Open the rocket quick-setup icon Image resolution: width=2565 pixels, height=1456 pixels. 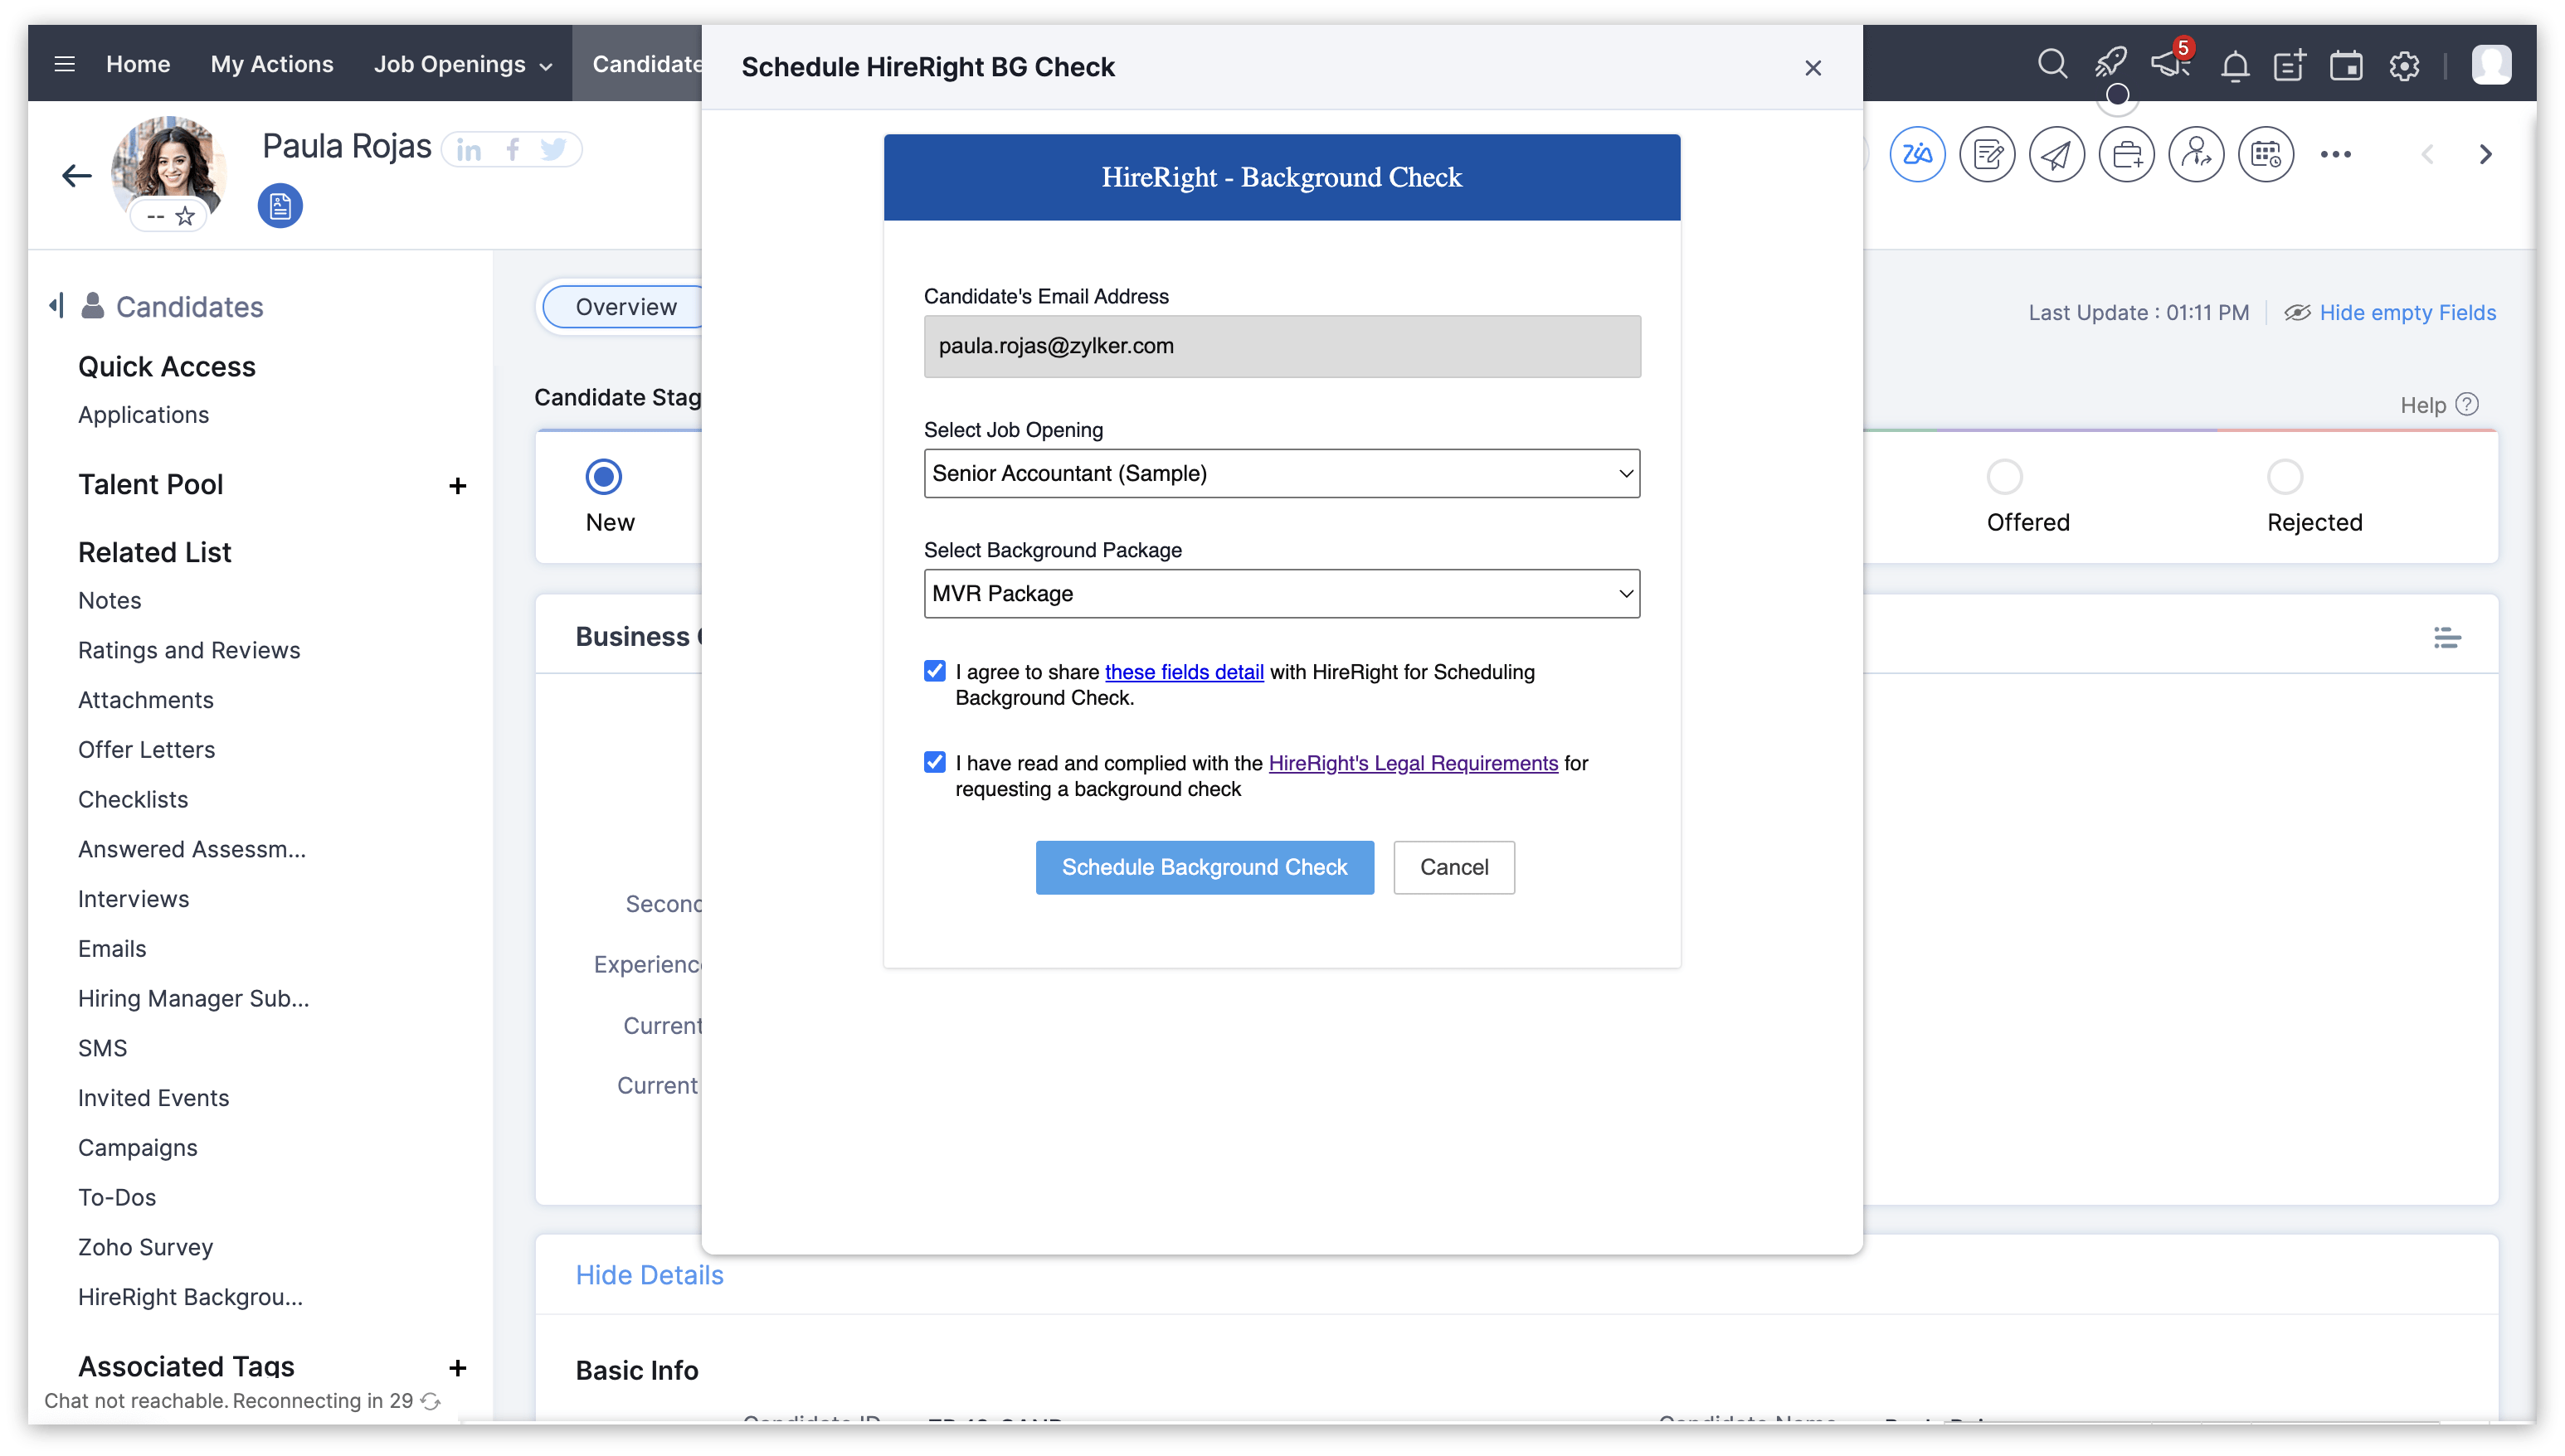click(2111, 64)
